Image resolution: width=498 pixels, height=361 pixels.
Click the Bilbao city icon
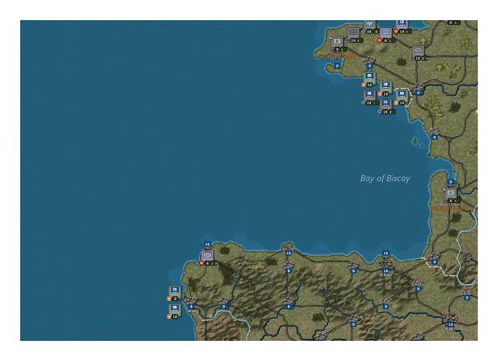coord(386,265)
